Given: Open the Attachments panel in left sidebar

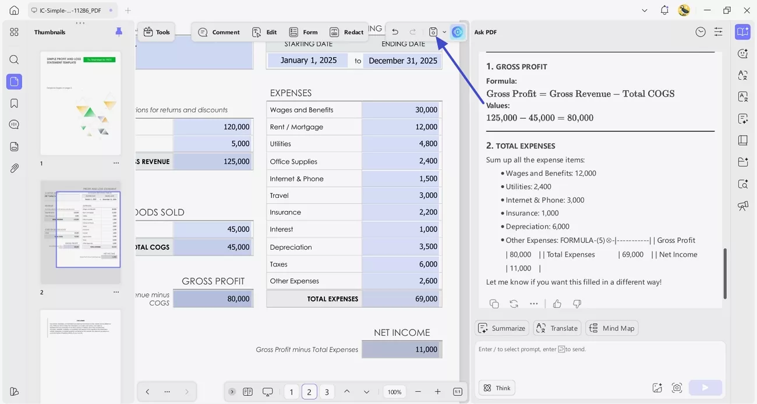Looking at the screenshot, I should (14, 168).
